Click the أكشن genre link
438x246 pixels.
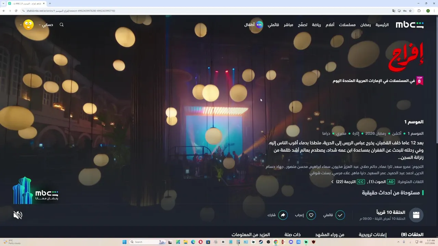point(396,134)
